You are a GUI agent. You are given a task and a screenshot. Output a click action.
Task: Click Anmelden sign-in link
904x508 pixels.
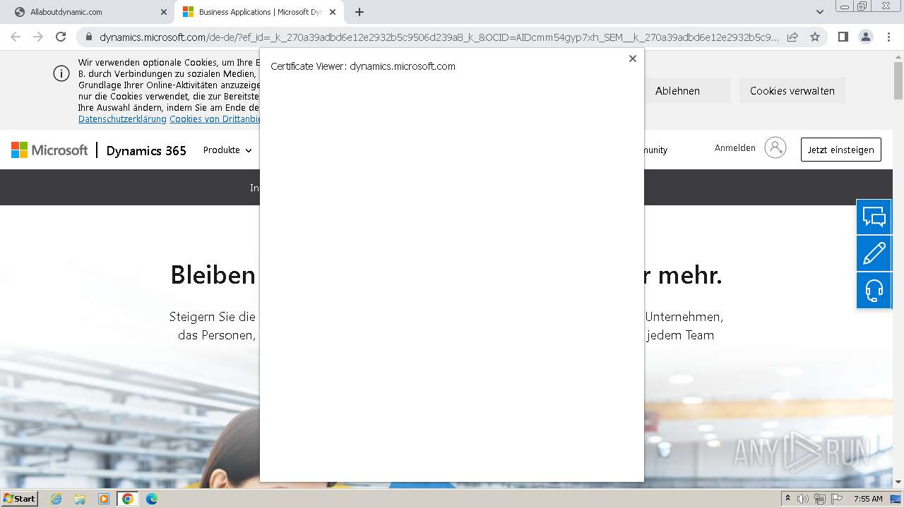pyautogui.click(x=735, y=148)
